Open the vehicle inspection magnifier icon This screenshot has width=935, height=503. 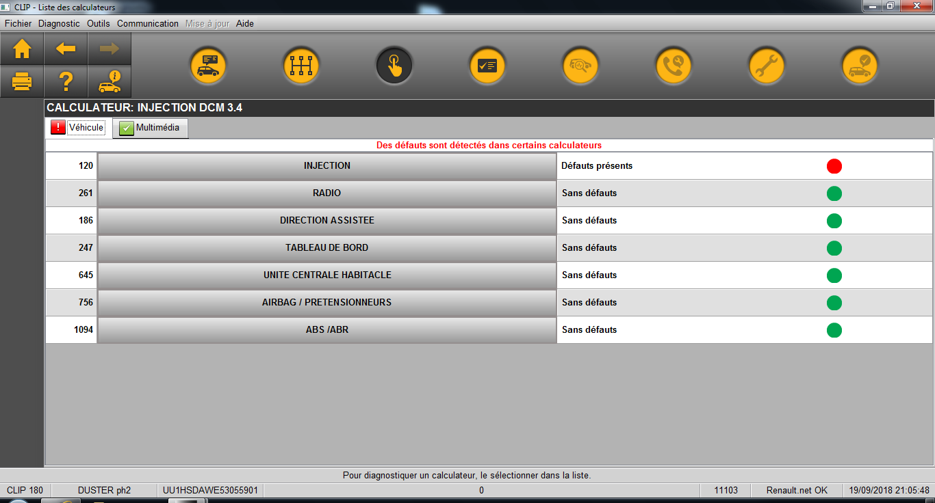click(580, 66)
